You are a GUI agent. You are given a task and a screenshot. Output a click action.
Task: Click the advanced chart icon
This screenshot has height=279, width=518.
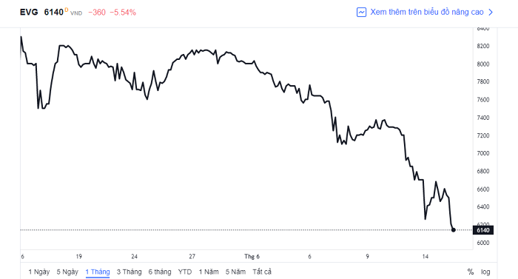(361, 13)
